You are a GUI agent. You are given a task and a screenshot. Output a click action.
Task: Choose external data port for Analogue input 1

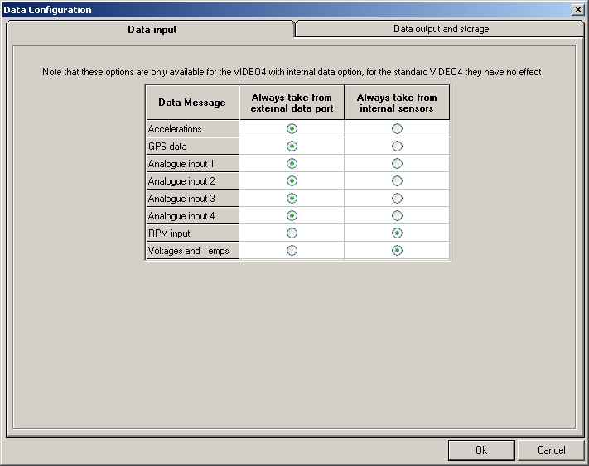[x=292, y=164]
